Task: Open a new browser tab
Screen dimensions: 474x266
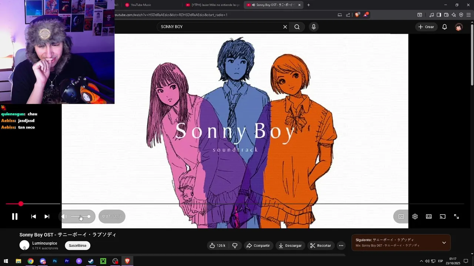Action: pyautogui.click(x=308, y=5)
